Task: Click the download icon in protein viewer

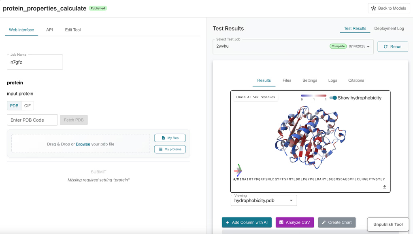Action: click(385, 187)
